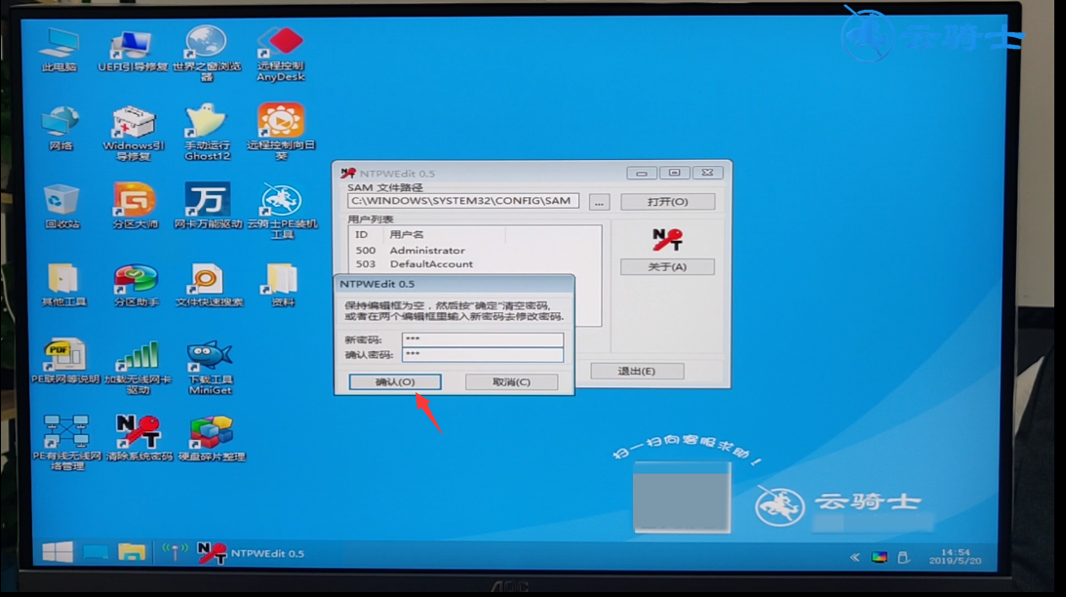Click the Windows Start button
Viewport: 1066px width, 597px height.
[57, 553]
